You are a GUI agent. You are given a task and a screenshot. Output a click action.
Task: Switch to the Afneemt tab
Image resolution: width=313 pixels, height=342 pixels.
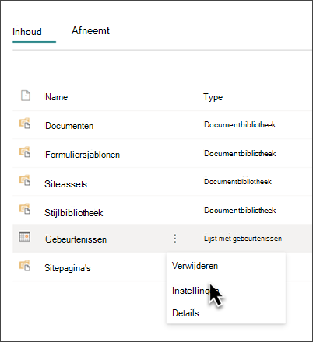tap(90, 30)
